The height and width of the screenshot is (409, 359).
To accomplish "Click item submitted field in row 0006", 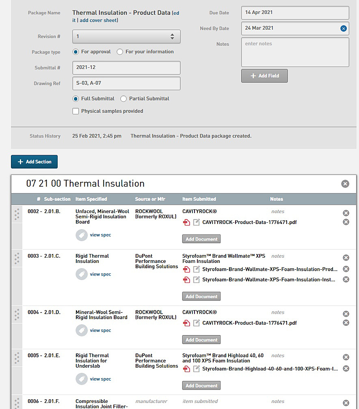I will tap(200, 401).
